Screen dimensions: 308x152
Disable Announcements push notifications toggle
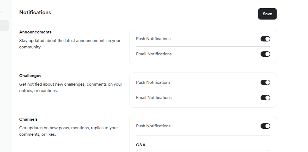pos(265,39)
